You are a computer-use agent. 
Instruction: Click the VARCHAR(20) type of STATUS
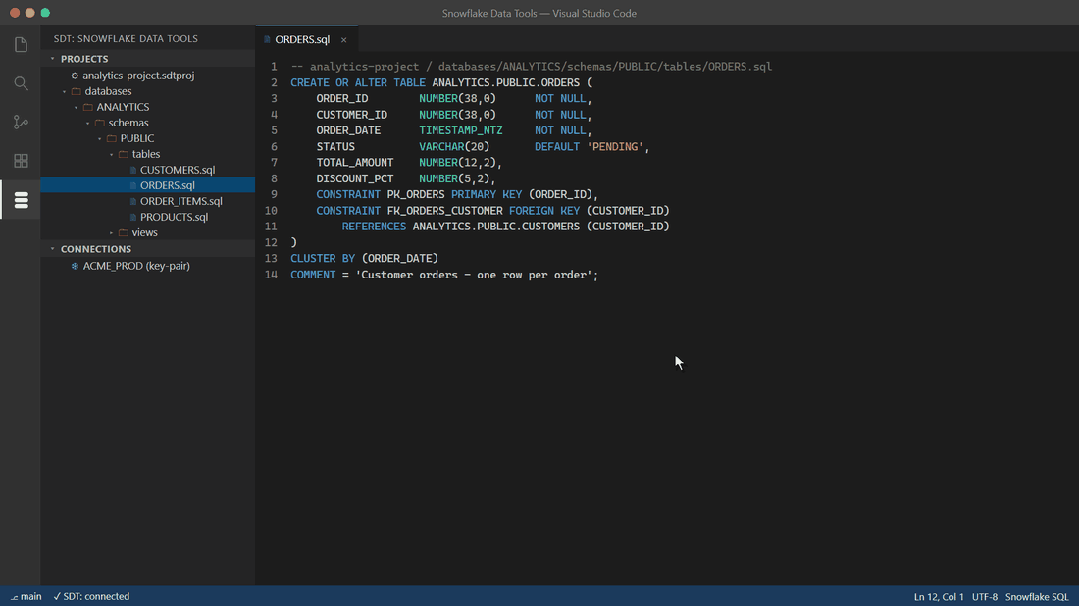tap(454, 147)
